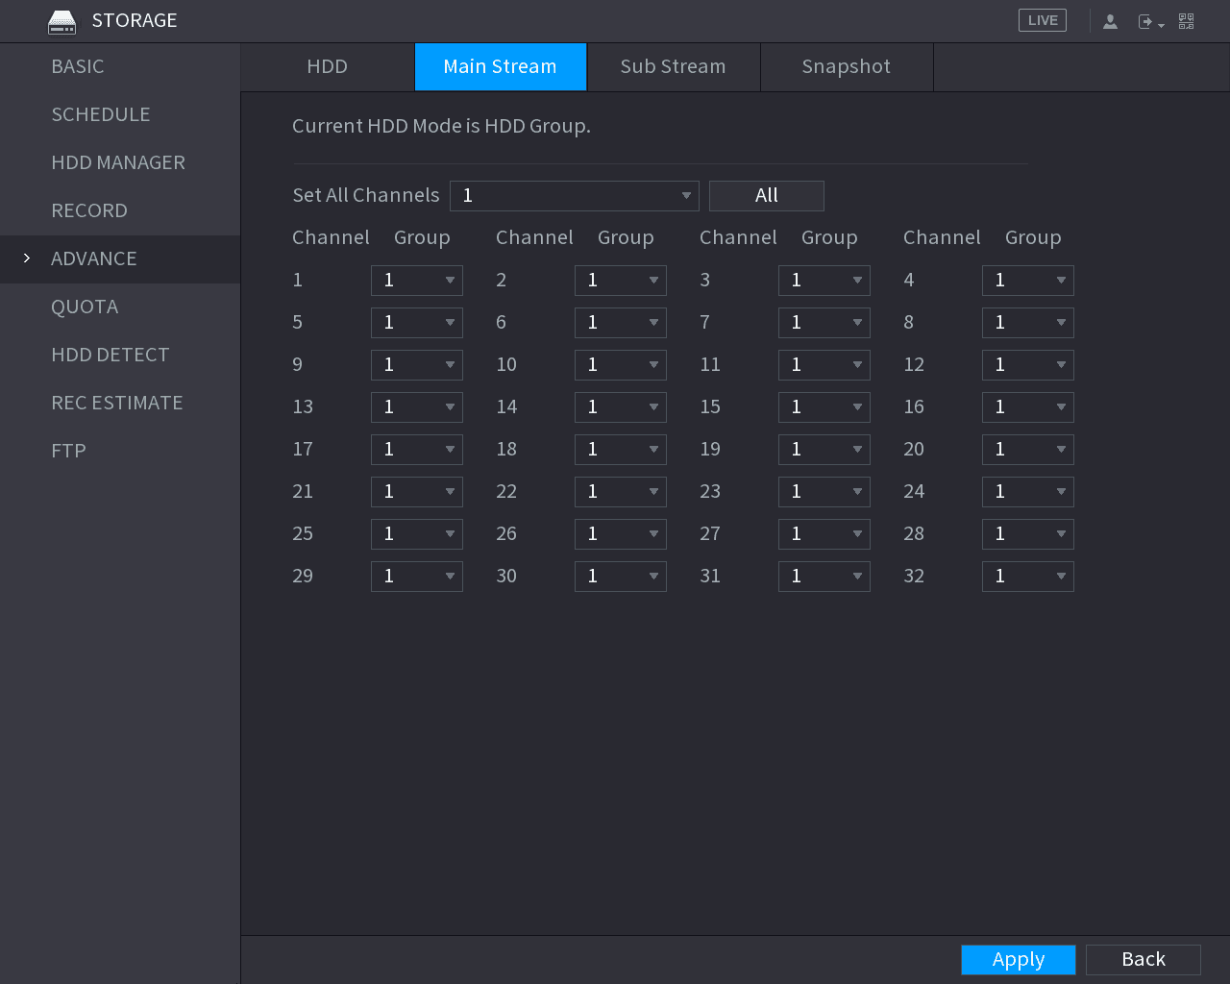
Task: Expand group dropdown for channel 19
Action: point(824,450)
